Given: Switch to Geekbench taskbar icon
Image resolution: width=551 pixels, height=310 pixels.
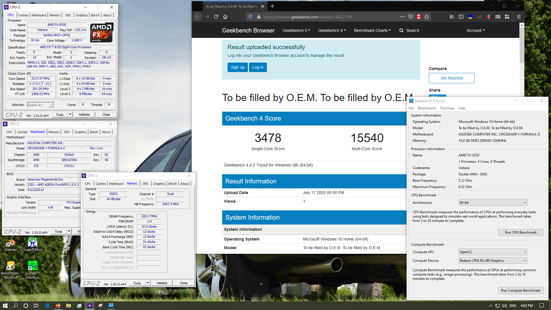Looking at the screenshot, I should 111,306.
